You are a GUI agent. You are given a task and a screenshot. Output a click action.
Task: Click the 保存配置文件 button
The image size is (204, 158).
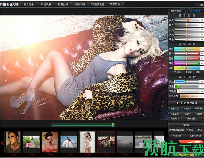coord(193,118)
